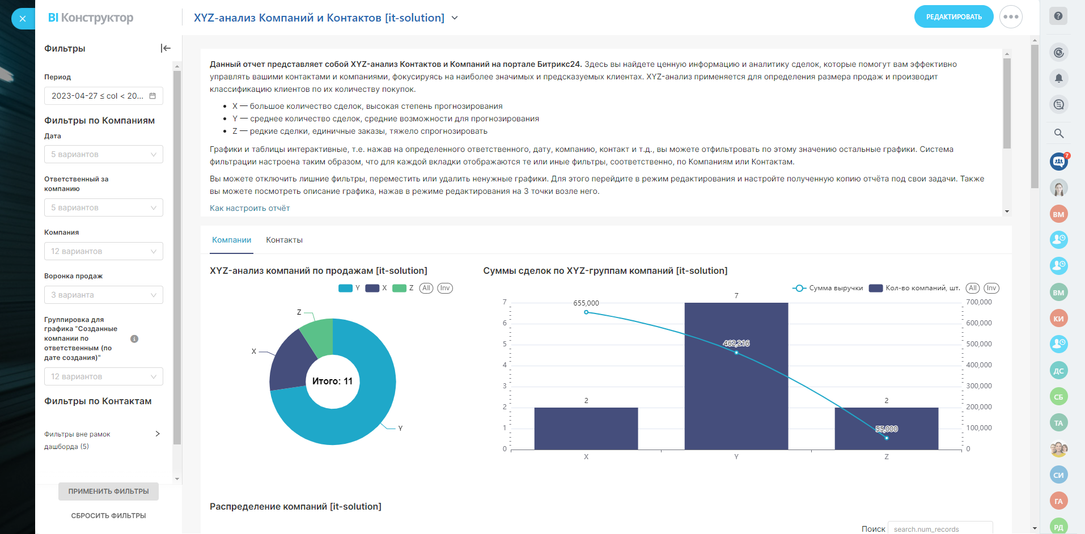Open the notifications bell
The image size is (1085, 534).
click(1058, 78)
